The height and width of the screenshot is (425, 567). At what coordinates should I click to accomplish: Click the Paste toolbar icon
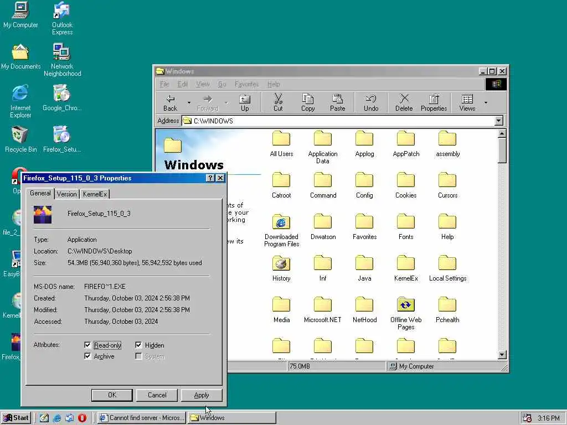coord(337,102)
